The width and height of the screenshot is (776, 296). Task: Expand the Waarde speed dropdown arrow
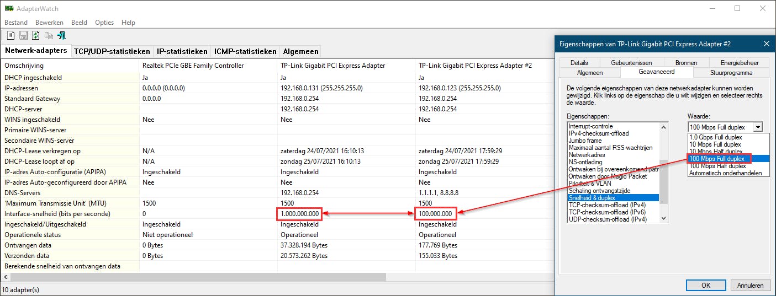click(x=757, y=127)
